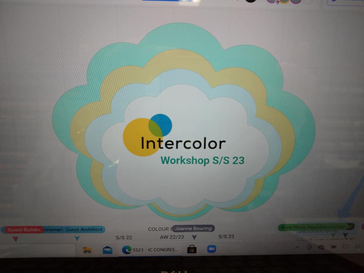The image size is (364, 273).
Task: Select the S/S 22 text label
Action: click(124, 237)
